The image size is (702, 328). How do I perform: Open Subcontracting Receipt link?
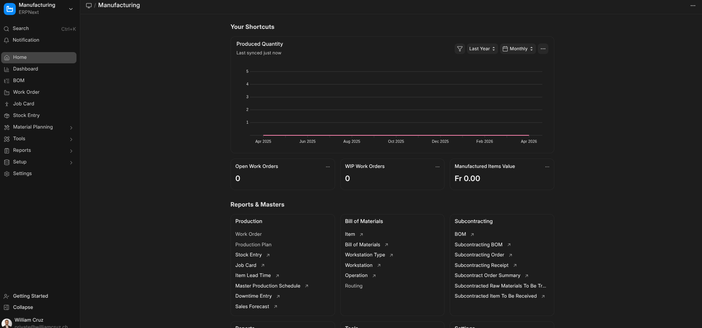point(482,265)
